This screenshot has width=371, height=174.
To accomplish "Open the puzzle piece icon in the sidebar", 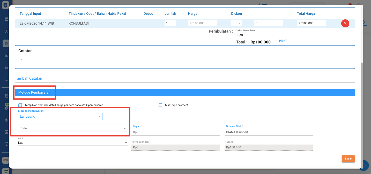I will pyautogui.click(x=6, y=108).
